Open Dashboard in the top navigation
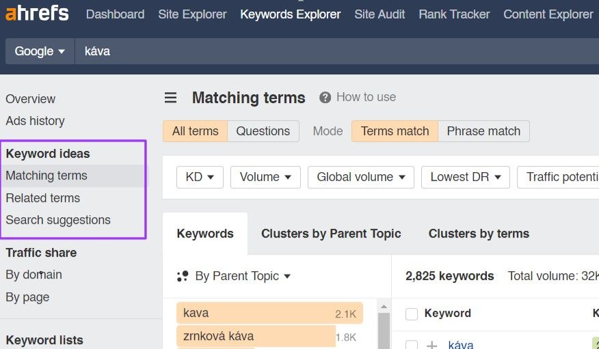The height and width of the screenshot is (349, 599). 115,14
